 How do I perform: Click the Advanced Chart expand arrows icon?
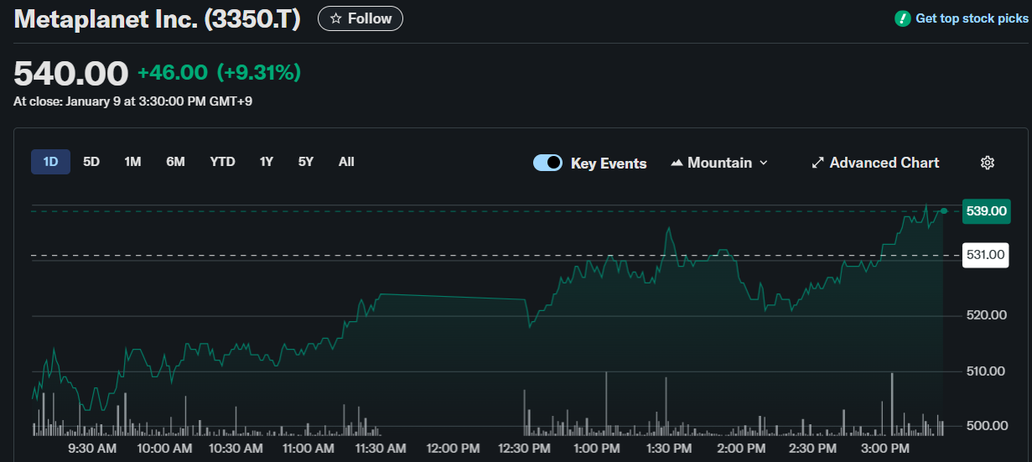[818, 163]
